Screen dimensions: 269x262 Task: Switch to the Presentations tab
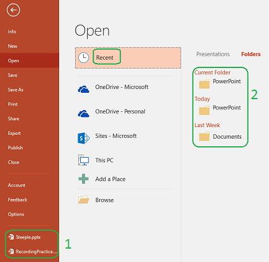(x=213, y=54)
